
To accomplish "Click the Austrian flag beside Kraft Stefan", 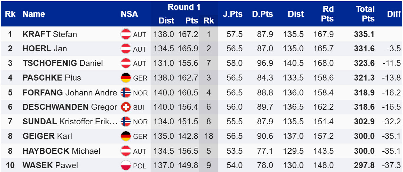I will (x=126, y=34).
